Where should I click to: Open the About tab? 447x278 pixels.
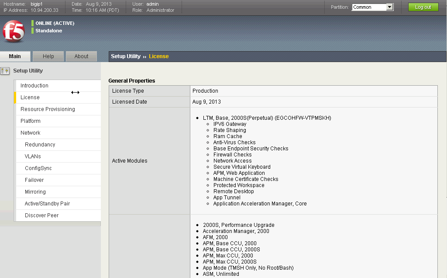coord(81,56)
